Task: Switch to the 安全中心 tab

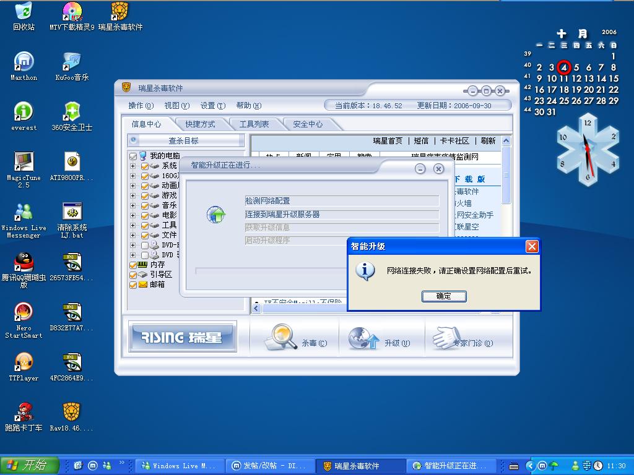Action: pos(308,124)
